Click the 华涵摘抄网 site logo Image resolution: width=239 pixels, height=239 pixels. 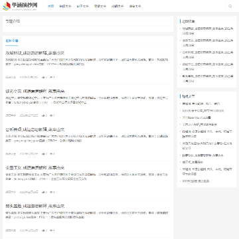(x=20, y=6)
